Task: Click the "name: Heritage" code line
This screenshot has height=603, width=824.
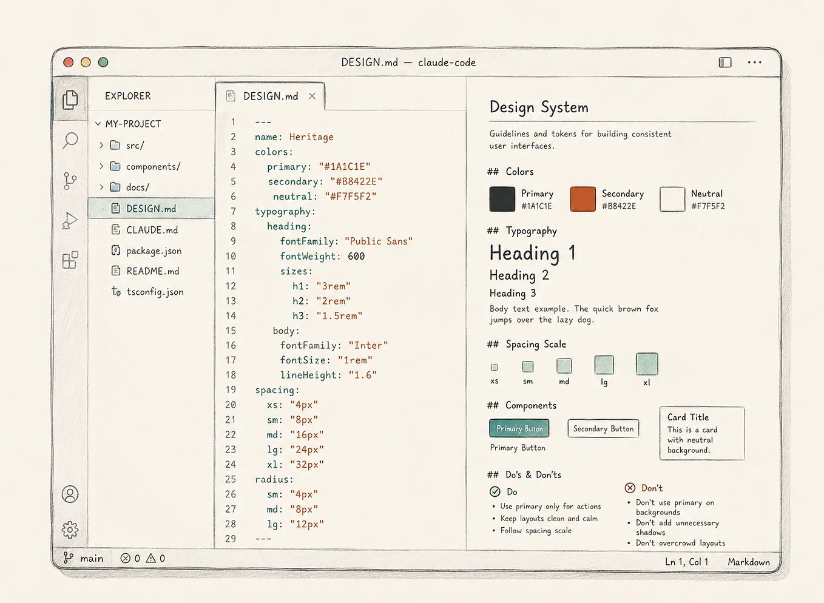Action: [x=294, y=137]
